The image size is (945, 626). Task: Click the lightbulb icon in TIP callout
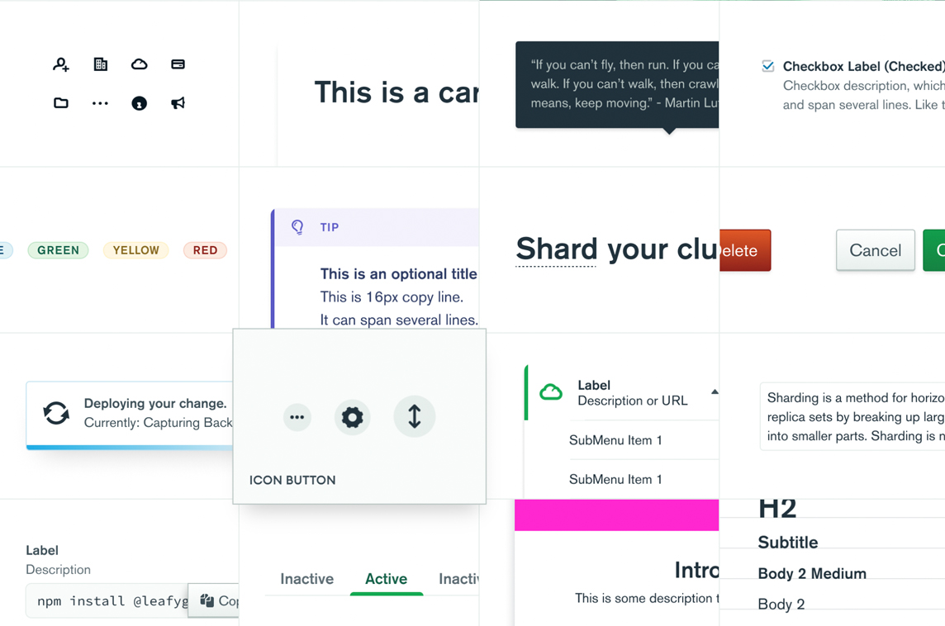pos(297,227)
